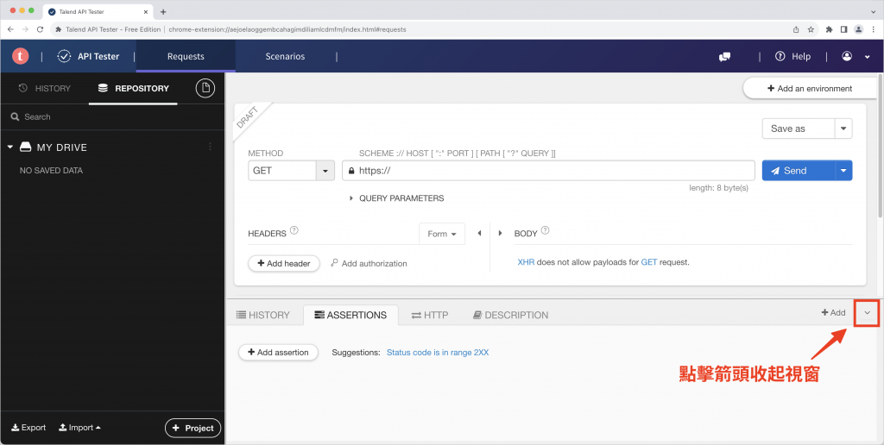Open a new Chrome tab
Viewport: 884px width, 445px height.
click(x=163, y=12)
